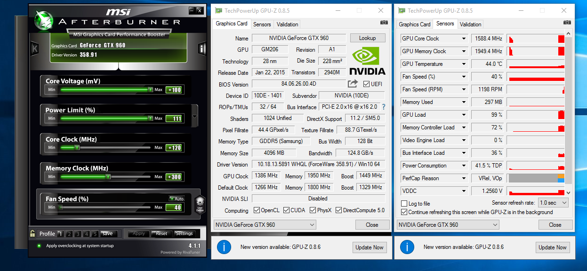Open GPU selector dropdown in Graphics Card window
This screenshot has width=587, height=271.
[265, 225]
